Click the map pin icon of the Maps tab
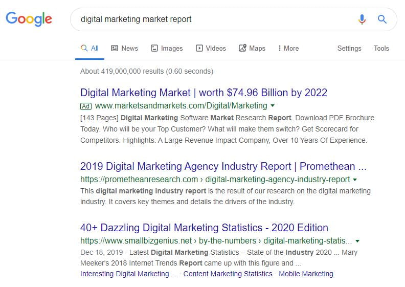405x287 pixels. pos(242,48)
